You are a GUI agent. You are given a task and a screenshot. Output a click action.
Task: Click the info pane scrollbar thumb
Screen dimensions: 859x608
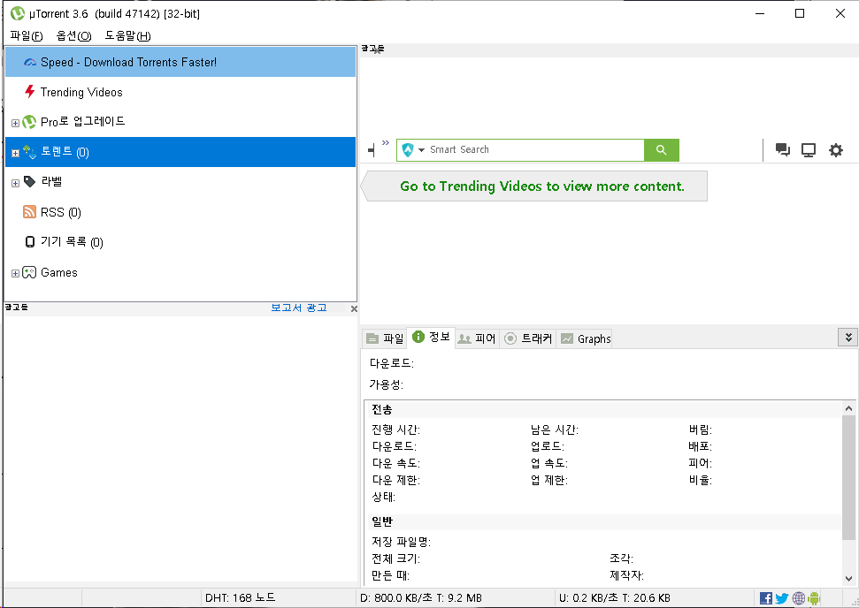click(x=848, y=478)
